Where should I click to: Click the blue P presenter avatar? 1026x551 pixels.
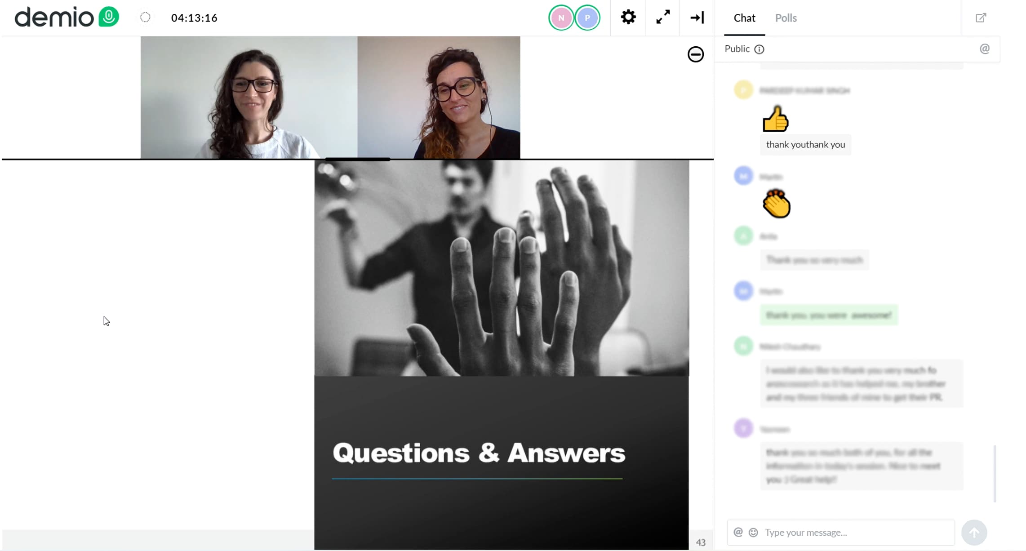pyautogui.click(x=587, y=18)
